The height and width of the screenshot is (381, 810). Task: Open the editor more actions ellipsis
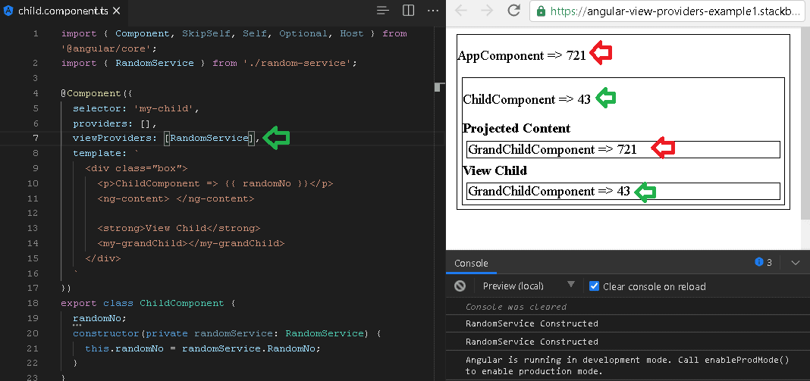click(433, 11)
